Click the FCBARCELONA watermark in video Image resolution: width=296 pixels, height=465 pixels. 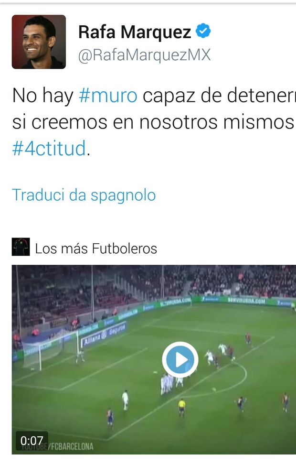pyautogui.click(x=72, y=447)
